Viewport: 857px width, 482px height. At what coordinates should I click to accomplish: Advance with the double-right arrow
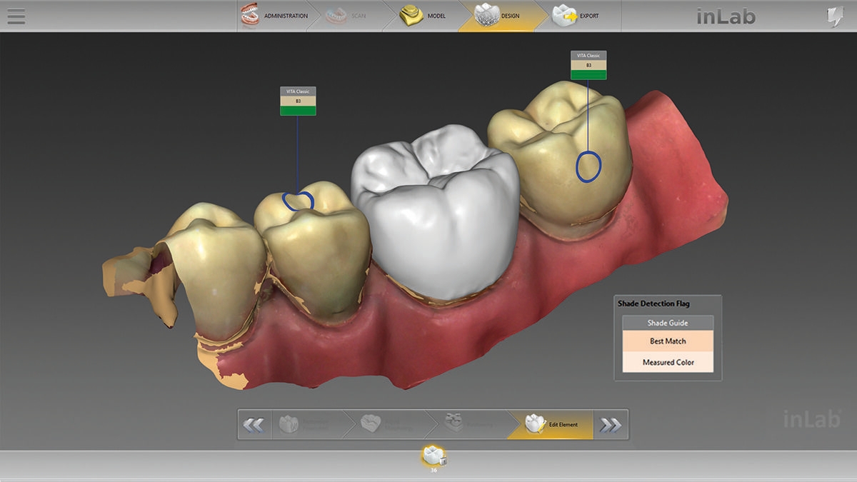pos(610,425)
